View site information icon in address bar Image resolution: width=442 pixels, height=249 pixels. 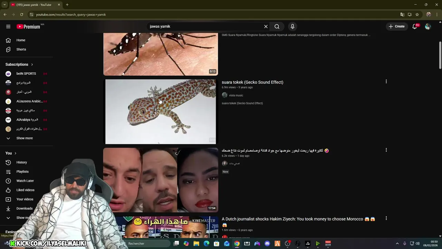pos(31,15)
